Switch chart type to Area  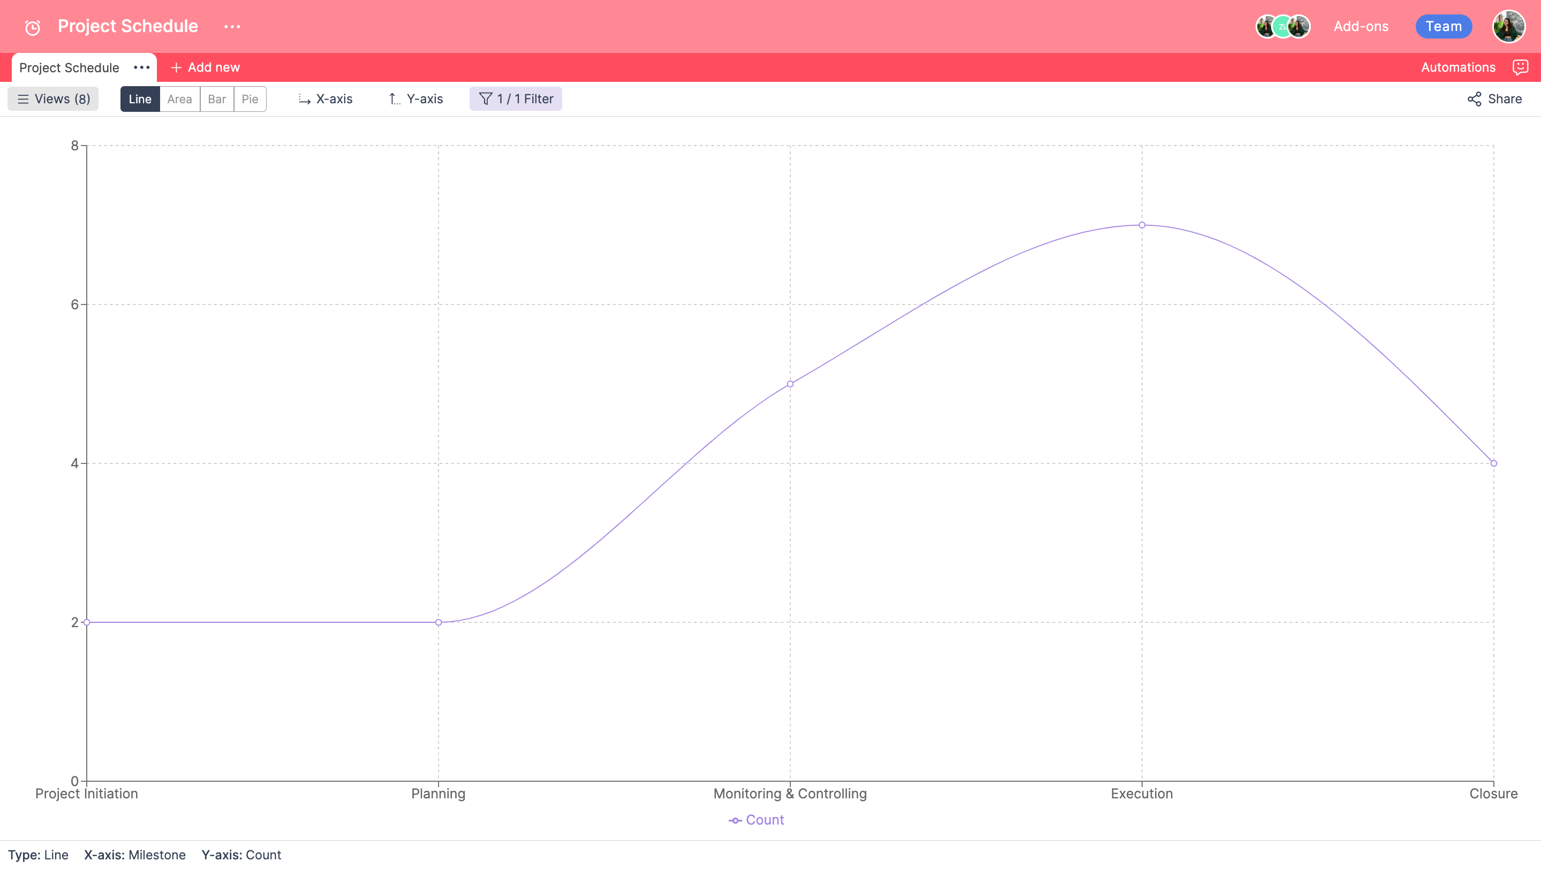(179, 99)
